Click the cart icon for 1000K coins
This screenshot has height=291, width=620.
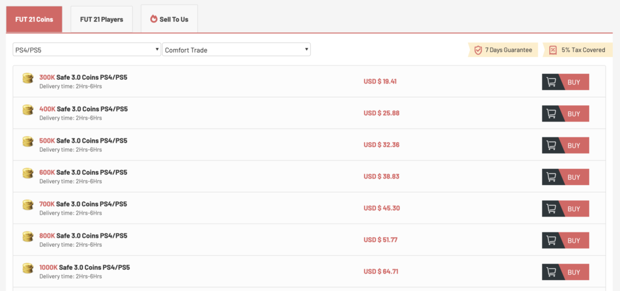550,272
